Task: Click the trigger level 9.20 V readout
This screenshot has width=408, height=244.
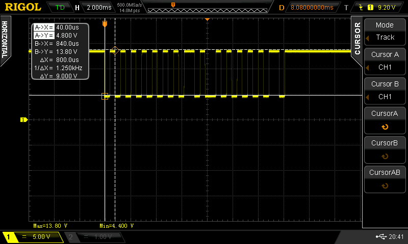Action: coord(387,8)
